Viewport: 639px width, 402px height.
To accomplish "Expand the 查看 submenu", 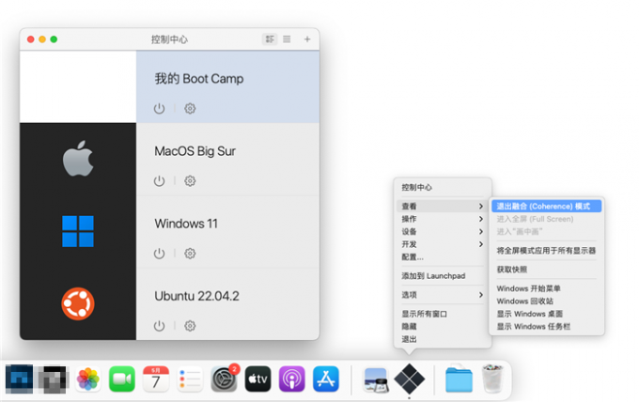I will click(443, 206).
